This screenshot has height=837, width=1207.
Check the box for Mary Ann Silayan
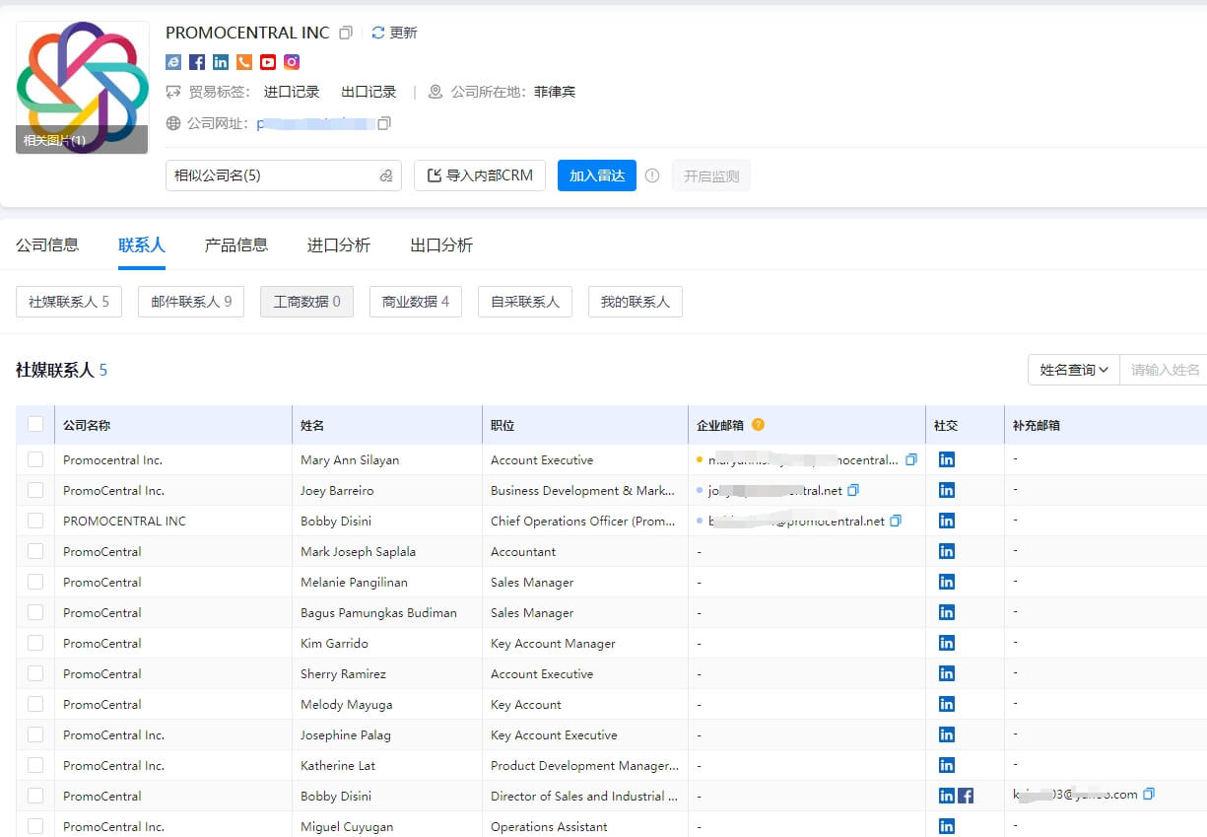pyautogui.click(x=35, y=459)
